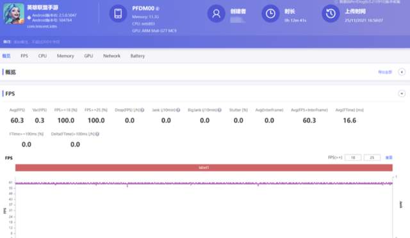Click the FPS threshold field showing 18
Image resolution: width=410 pixels, height=238 pixels.
pyautogui.click(x=353, y=157)
